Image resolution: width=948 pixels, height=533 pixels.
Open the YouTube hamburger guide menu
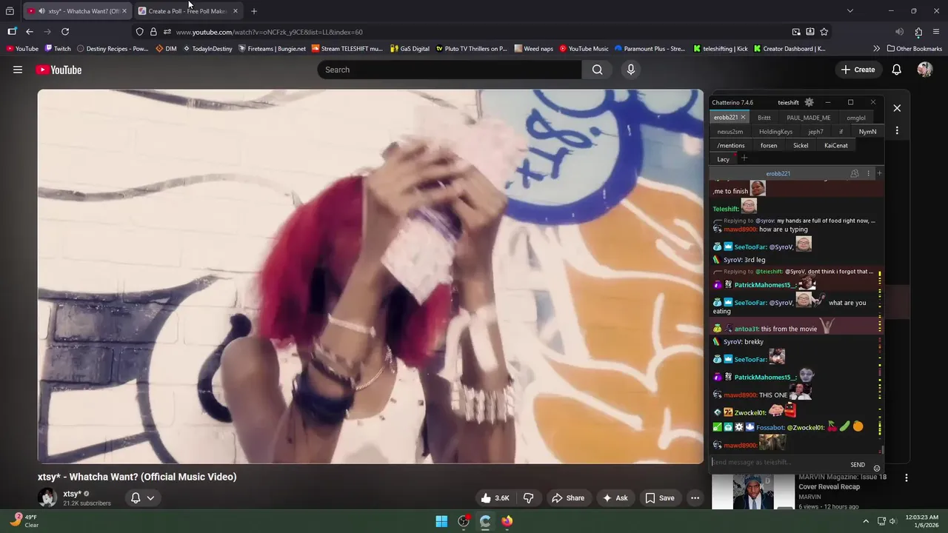tap(17, 70)
